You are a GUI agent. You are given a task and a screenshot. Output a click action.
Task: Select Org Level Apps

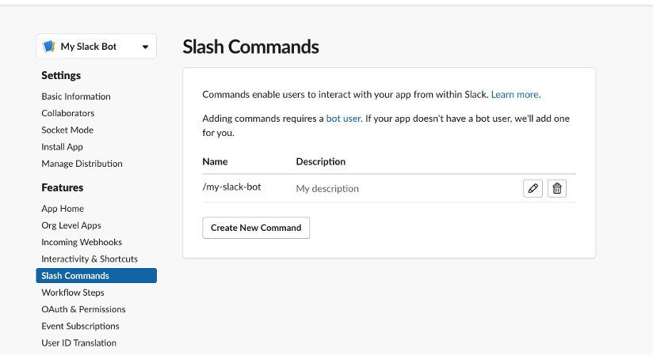(71, 225)
